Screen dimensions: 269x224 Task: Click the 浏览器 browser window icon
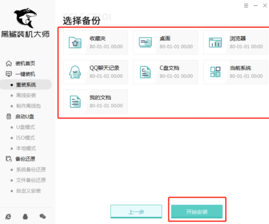[x=215, y=42]
